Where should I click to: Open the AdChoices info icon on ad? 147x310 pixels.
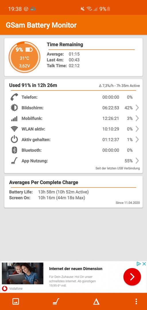coord(139,264)
